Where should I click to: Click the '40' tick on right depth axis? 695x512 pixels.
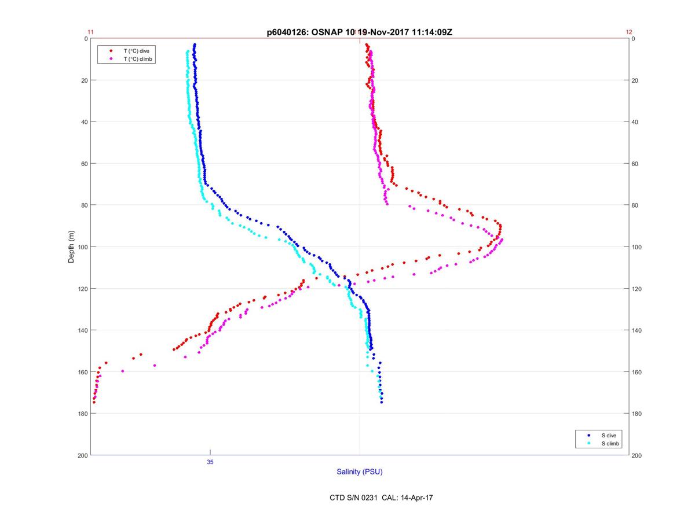(635, 122)
